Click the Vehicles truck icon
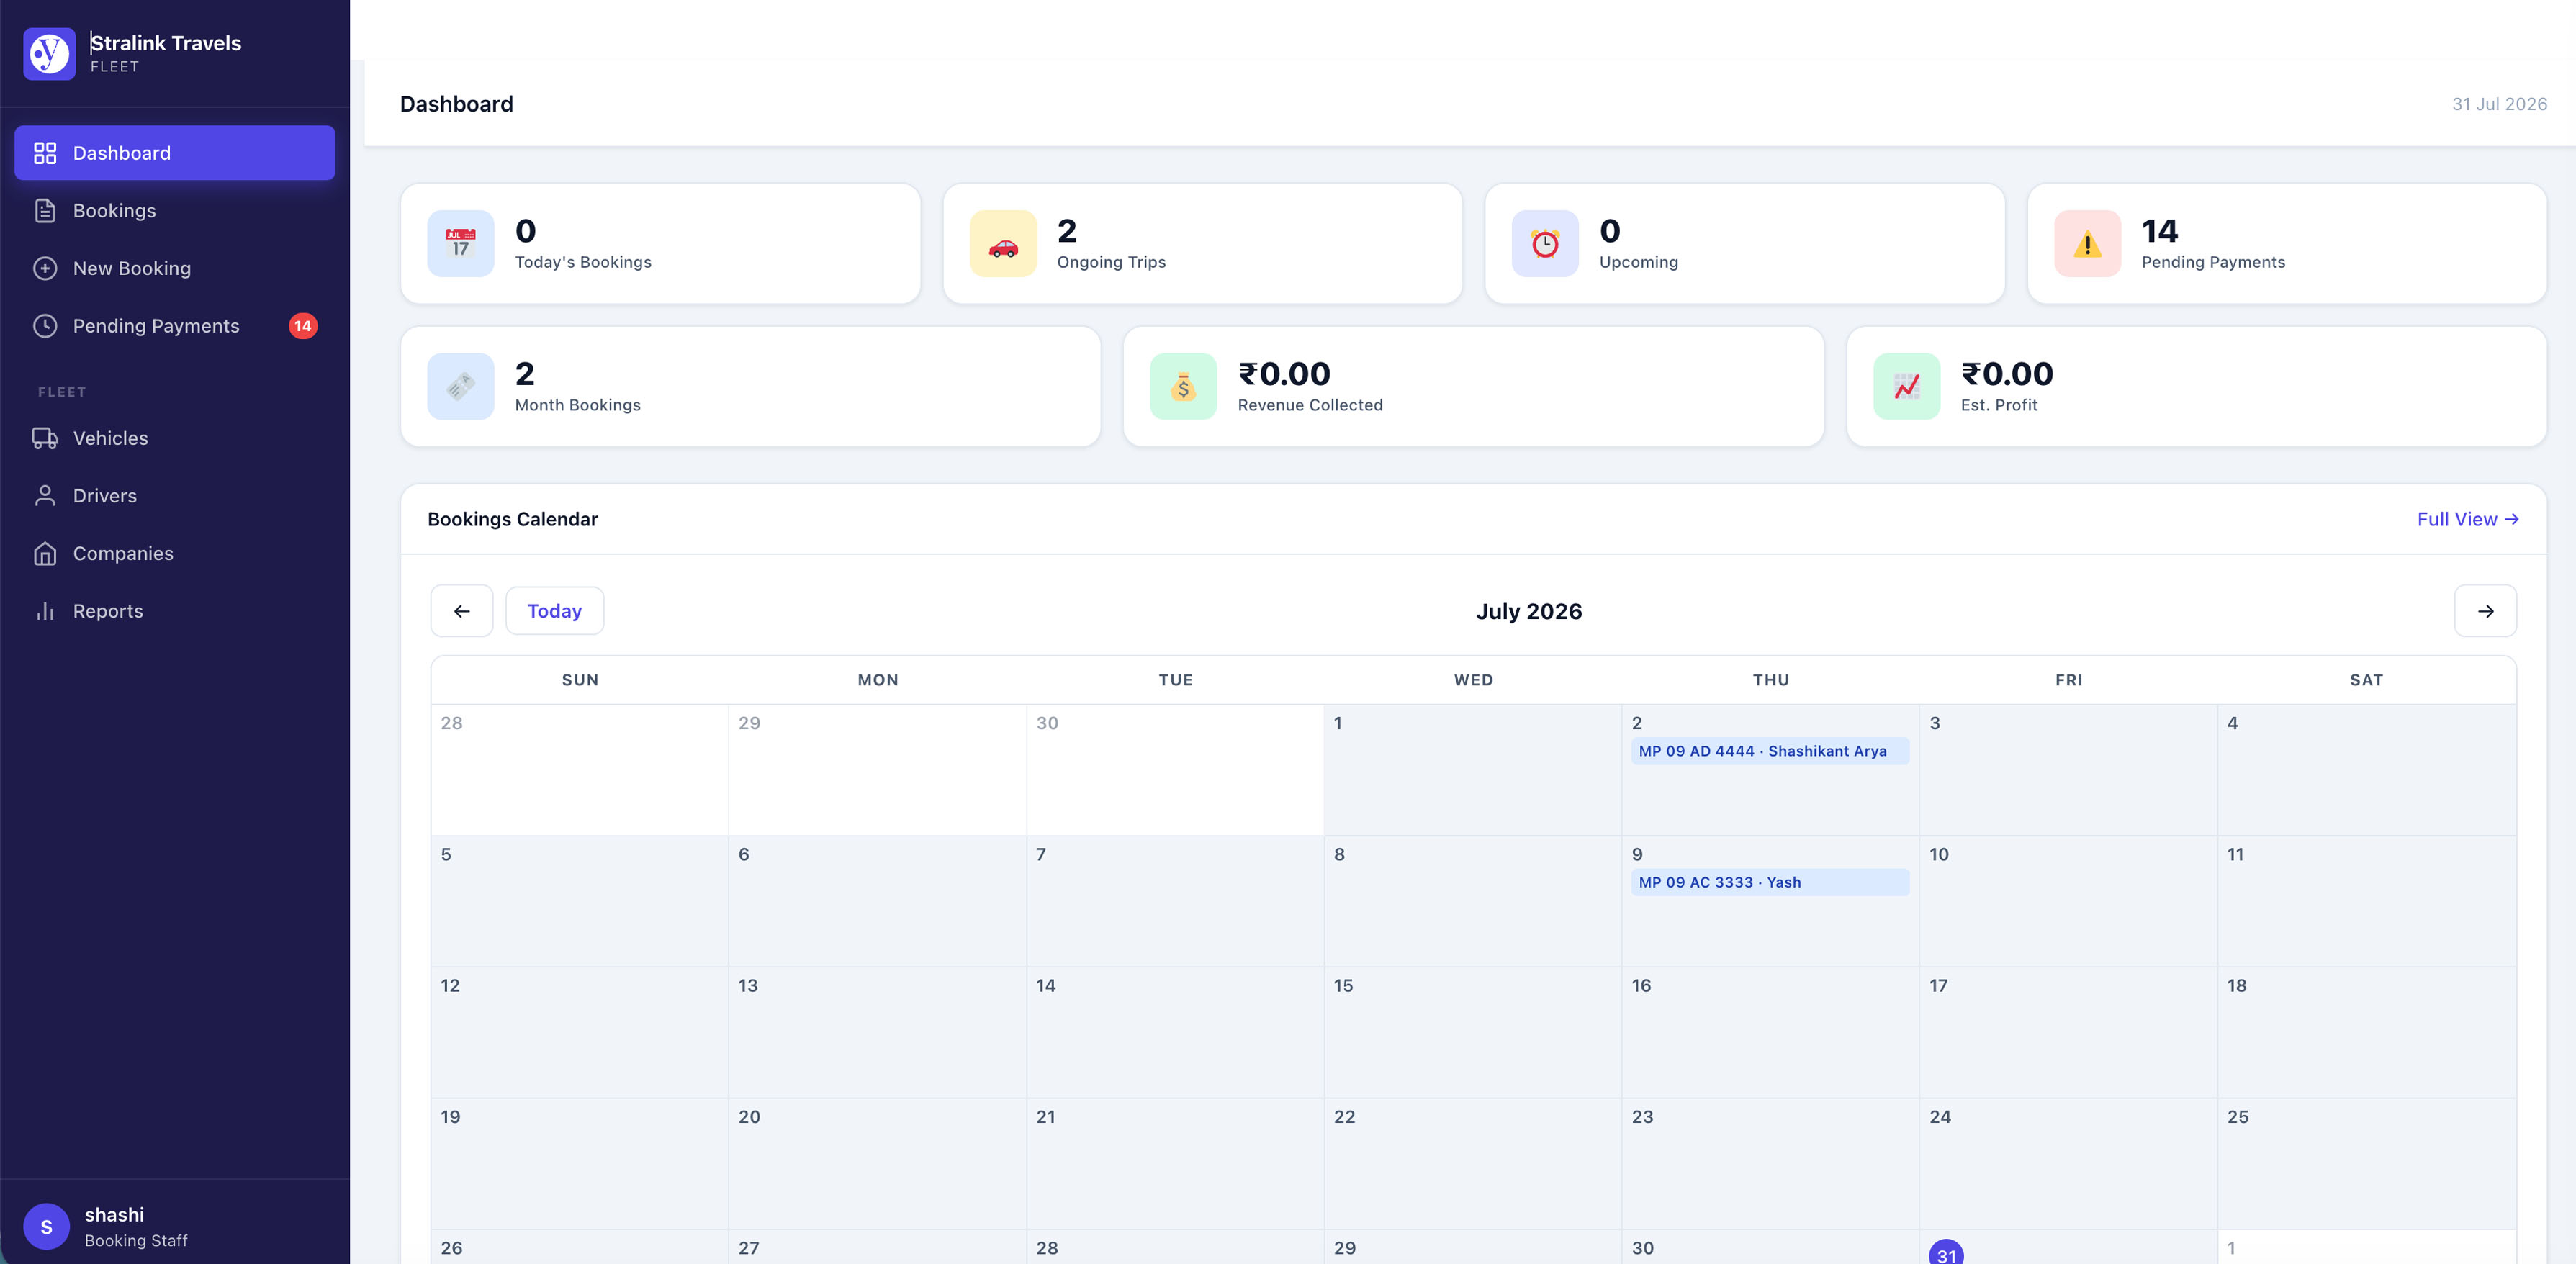This screenshot has height=1264, width=2576. pyautogui.click(x=45, y=438)
